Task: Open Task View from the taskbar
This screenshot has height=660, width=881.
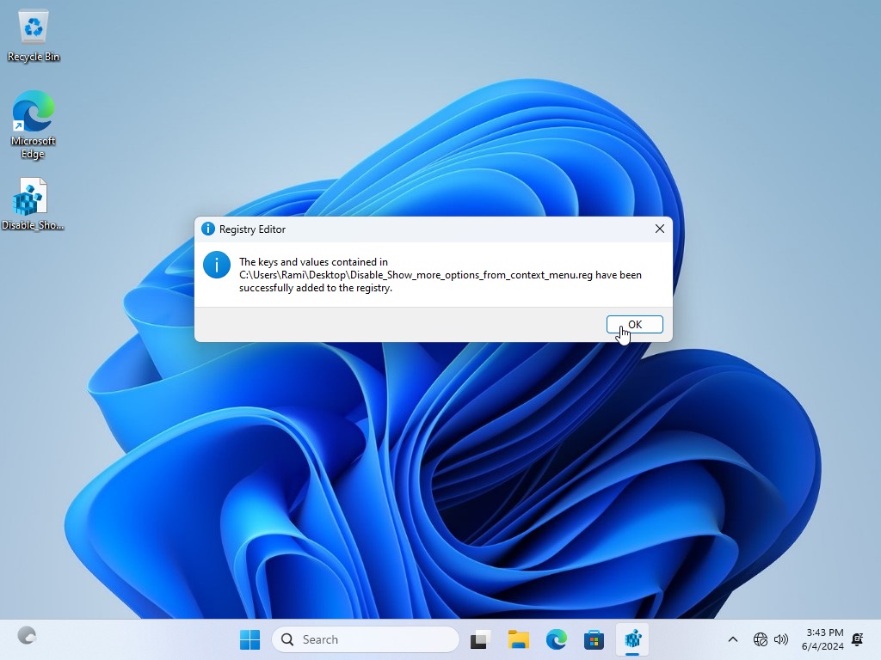Action: click(x=480, y=639)
